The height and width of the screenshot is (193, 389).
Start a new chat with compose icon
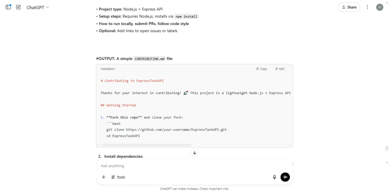[18, 7]
